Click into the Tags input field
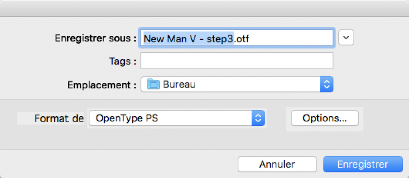Image resolution: width=409 pixels, height=178 pixels. tap(236, 61)
